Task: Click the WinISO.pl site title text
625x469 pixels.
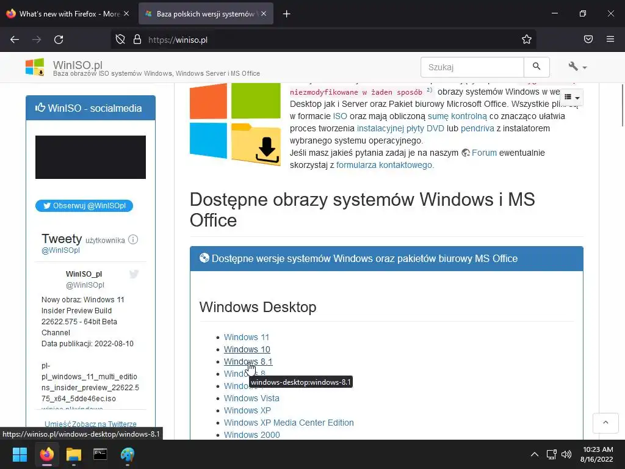Action: coord(78,64)
